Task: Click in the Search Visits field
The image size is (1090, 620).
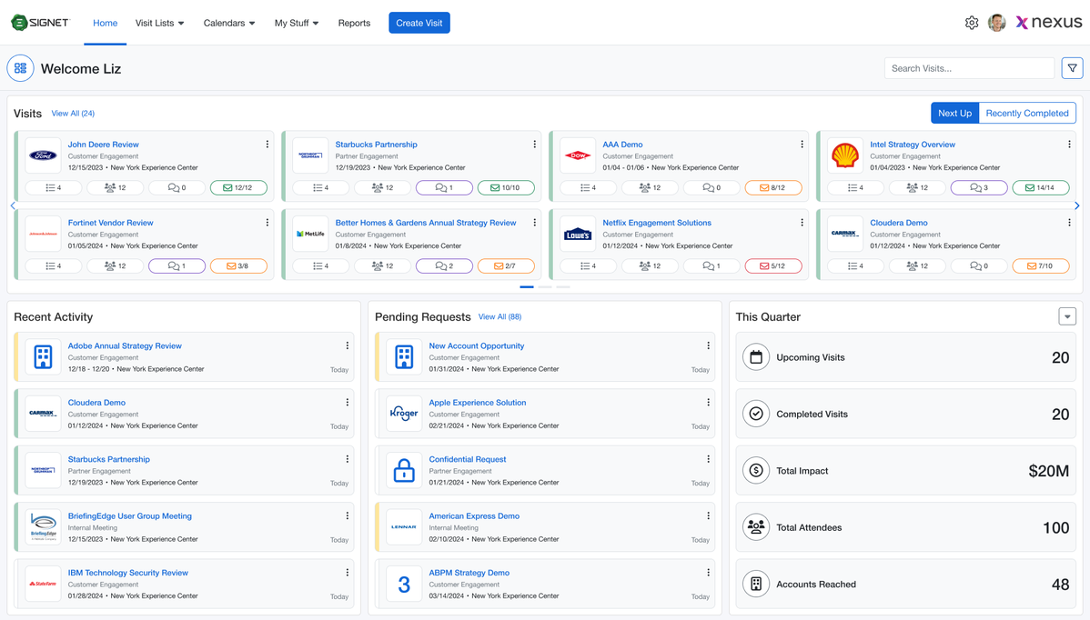Action: click(x=969, y=68)
